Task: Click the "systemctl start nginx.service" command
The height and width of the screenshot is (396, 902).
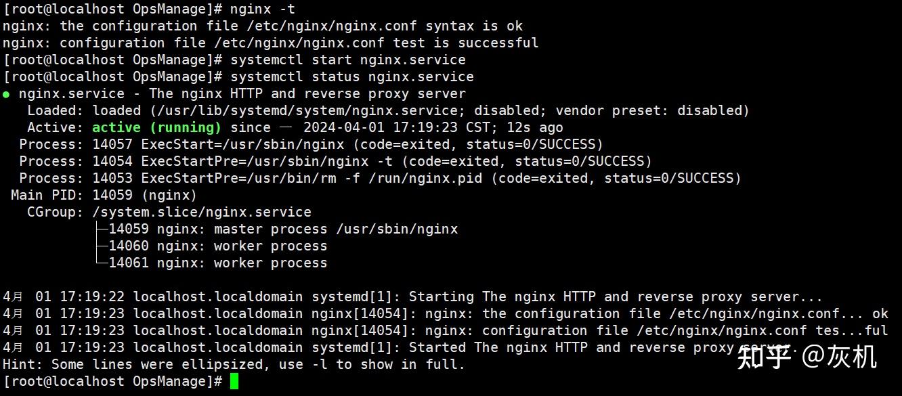Action: point(348,60)
